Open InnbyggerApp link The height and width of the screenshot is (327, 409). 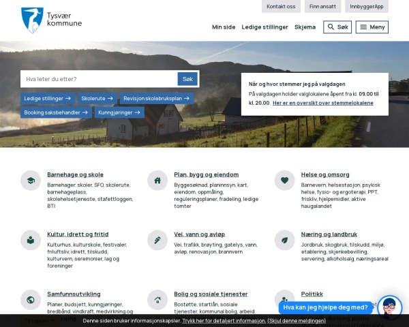pyautogui.click(x=367, y=6)
